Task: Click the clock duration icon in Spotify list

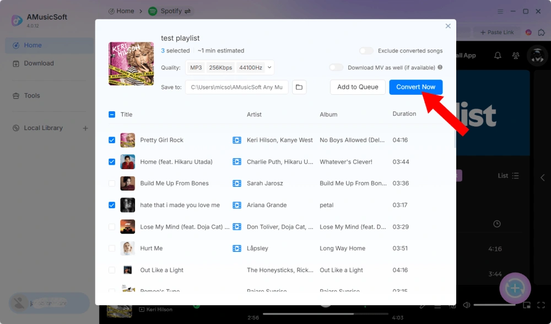Action: coord(497,224)
